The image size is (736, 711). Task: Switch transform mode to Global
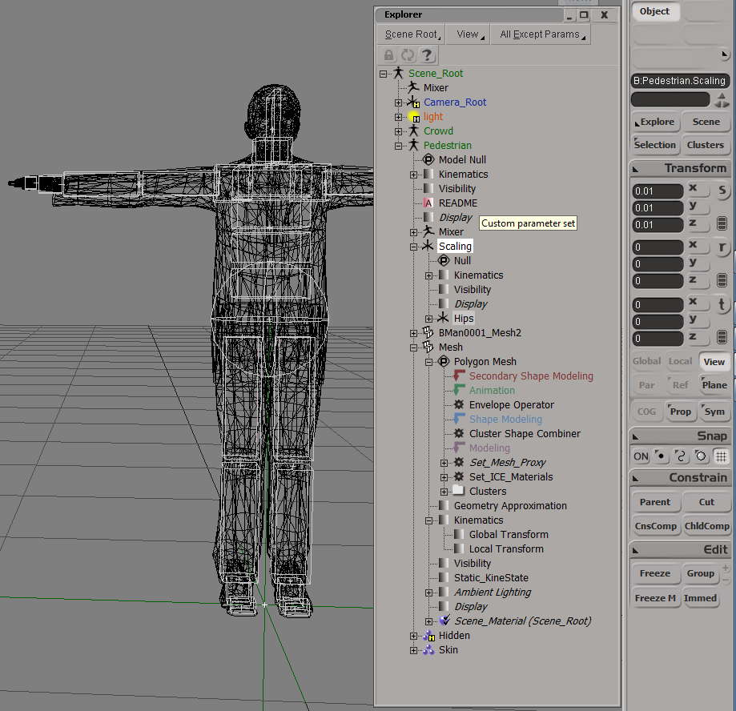(x=646, y=361)
